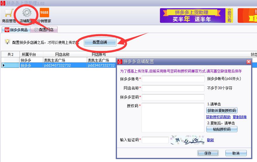The width and height of the screenshot is (257, 162).
Task: Cancel the dialog with 取消
Action: click(236, 153)
